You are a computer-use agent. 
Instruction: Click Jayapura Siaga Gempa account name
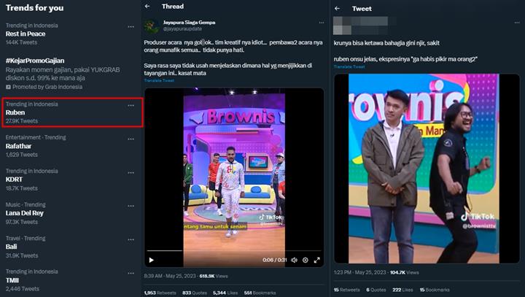tap(189, 23)
